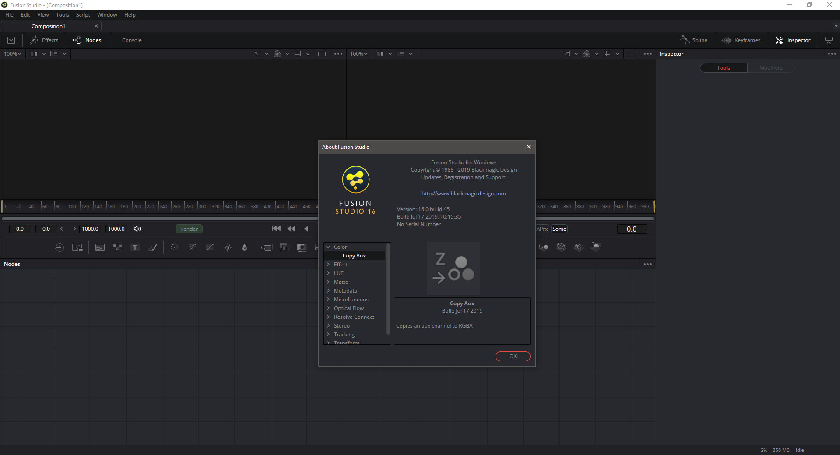Click the time ruler at frame 200
This screenshot has width=840, height=455.
(133, 206)
